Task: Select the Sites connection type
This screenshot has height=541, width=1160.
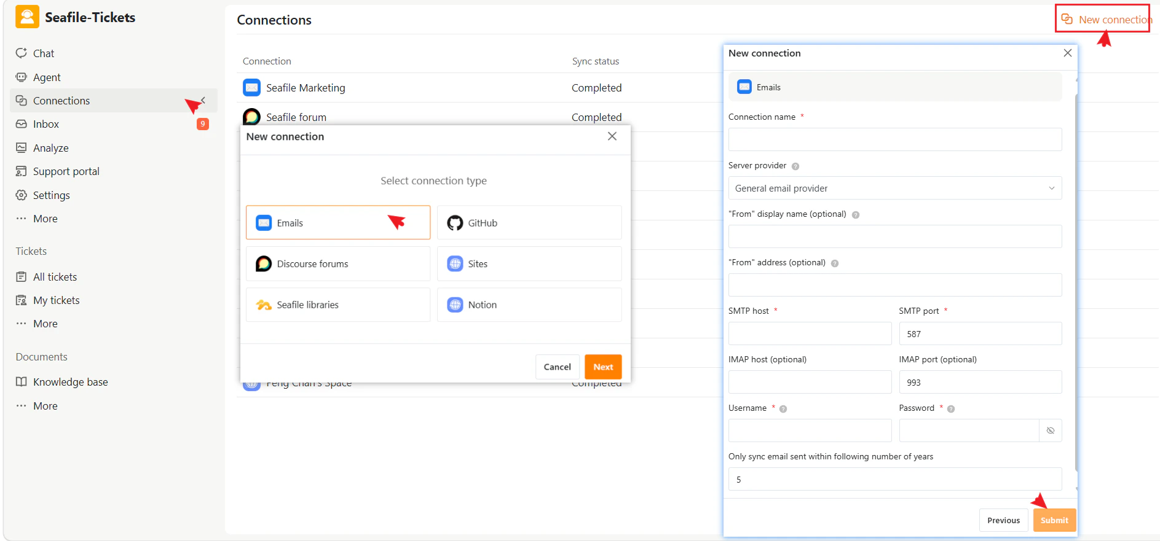Action: pyautogui.click(x=529, y=263)
